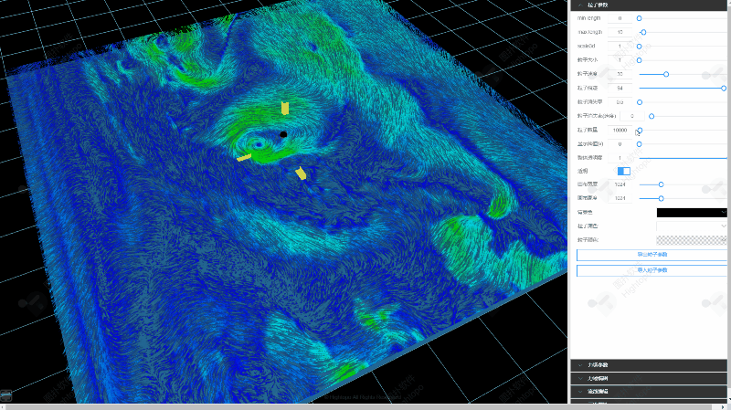This screenshot has height=410, width=731.
Task: Click the min length slider handle
Action: (x=639, y=18)
